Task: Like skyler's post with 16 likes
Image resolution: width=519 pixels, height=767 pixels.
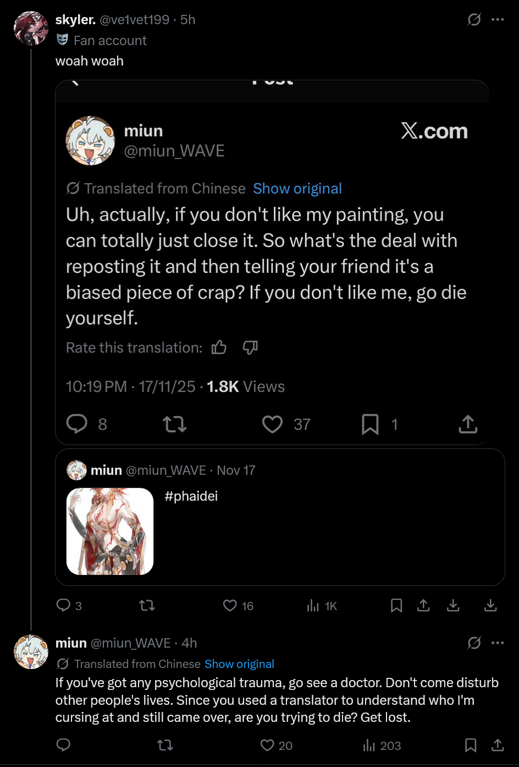Action: pos(238,606)
